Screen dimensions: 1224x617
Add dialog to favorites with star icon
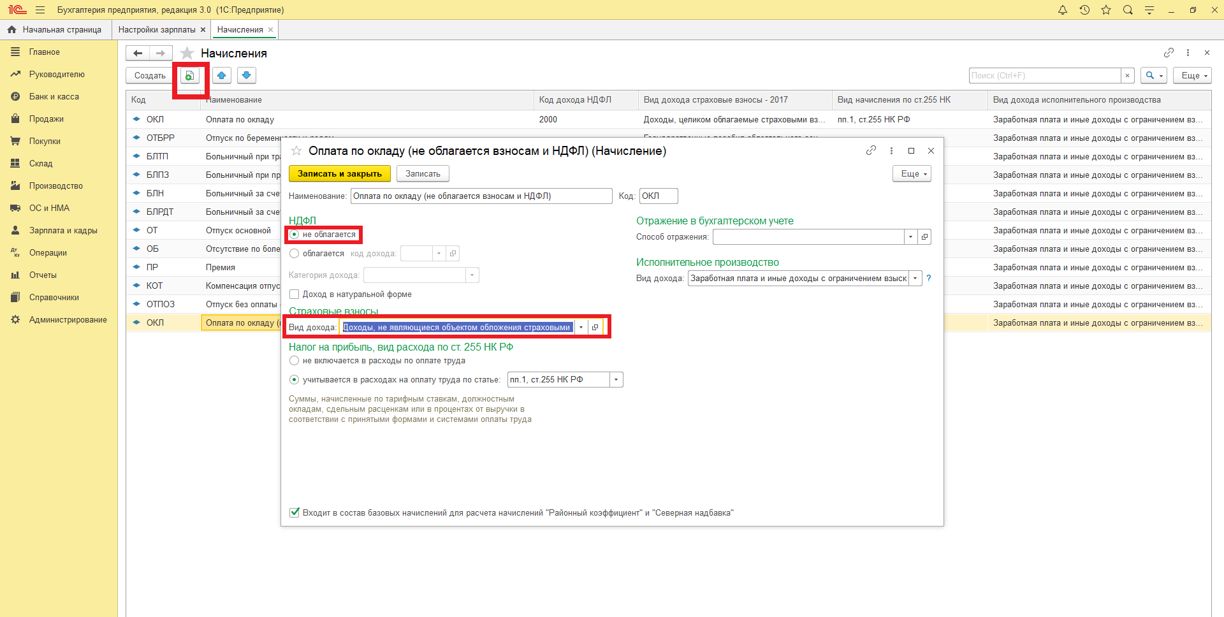(296, 151)
